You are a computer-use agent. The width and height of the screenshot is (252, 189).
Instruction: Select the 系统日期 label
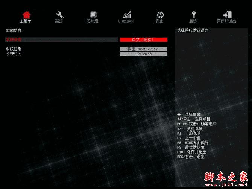14,49
